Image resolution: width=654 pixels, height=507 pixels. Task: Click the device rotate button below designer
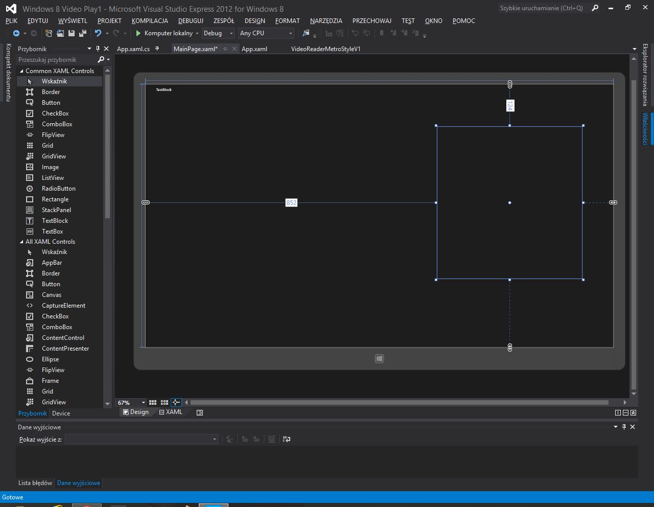coord(379,359)
